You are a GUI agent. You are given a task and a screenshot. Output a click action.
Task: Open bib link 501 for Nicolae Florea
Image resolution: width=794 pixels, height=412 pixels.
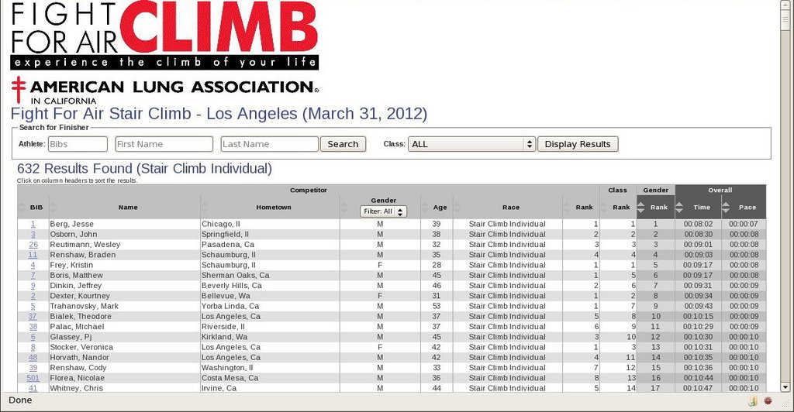[x=33, y=378]
